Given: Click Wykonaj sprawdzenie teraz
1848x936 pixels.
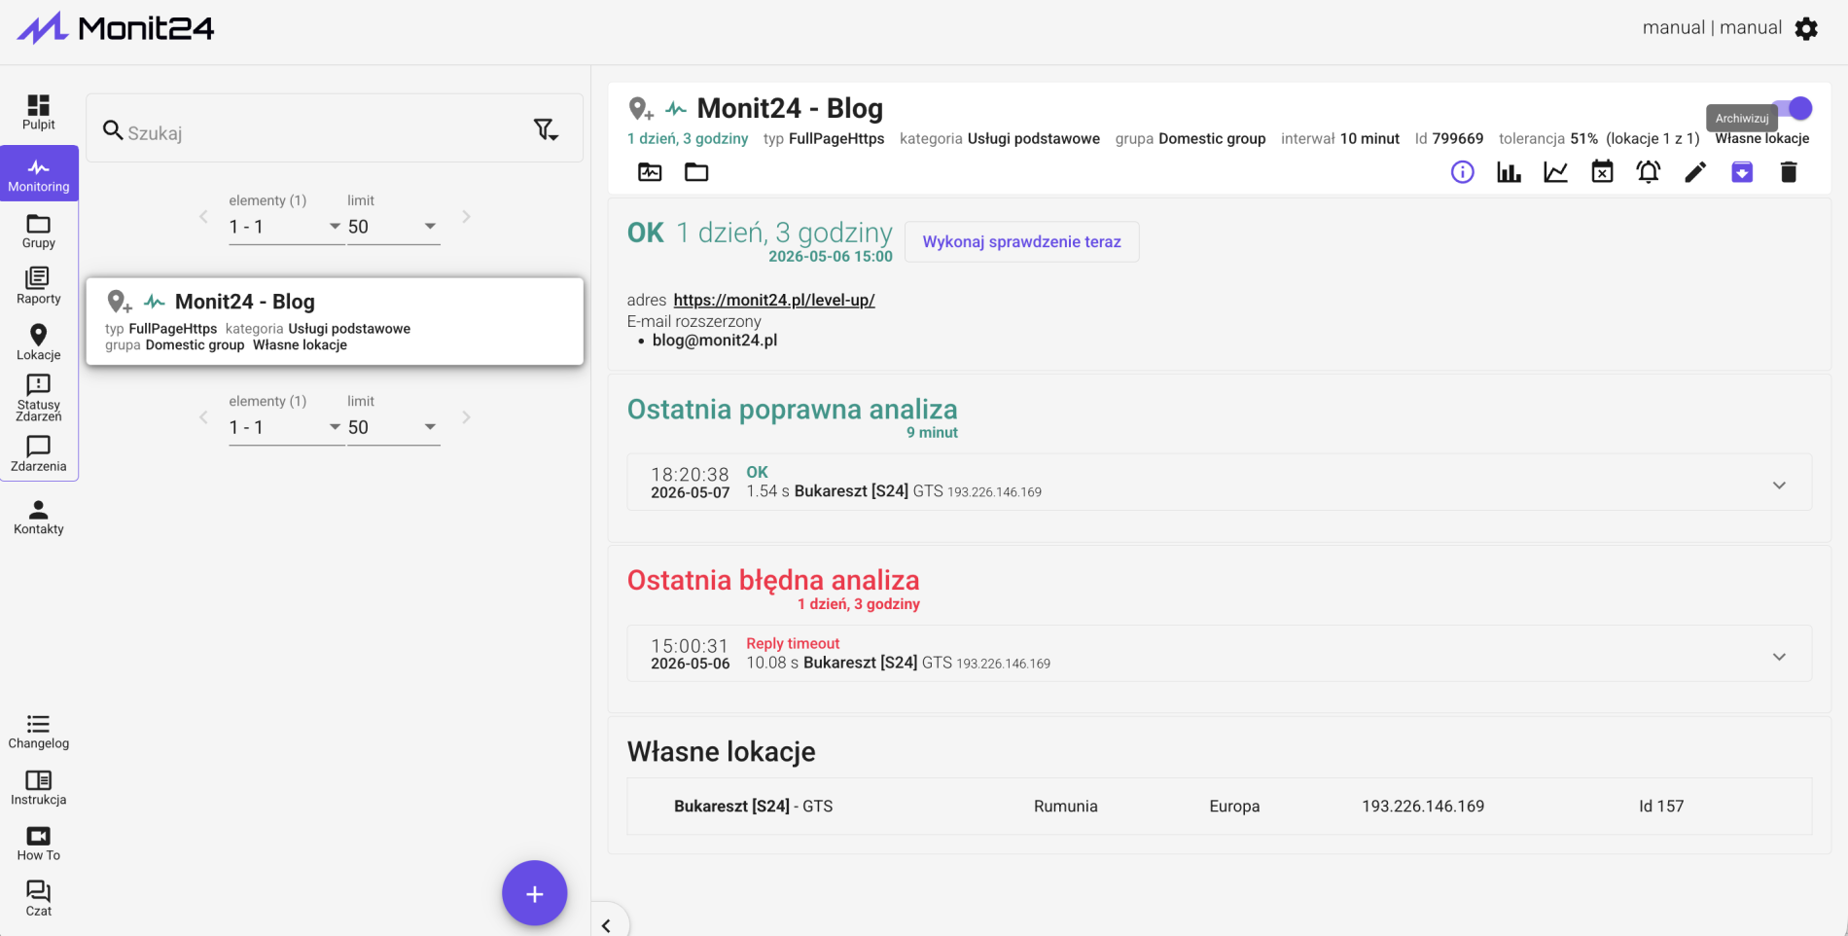Looking at the screenshot, I should [x=1021, y=241].
